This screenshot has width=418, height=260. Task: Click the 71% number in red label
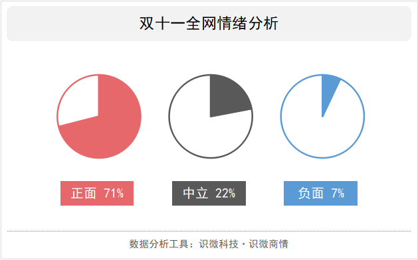(x=114, y=193)
